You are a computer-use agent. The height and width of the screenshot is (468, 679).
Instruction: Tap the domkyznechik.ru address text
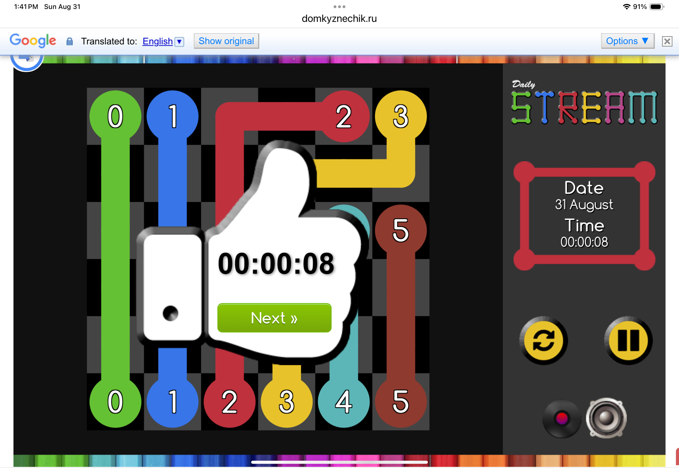pyautogui.click(x=339, y=19)
